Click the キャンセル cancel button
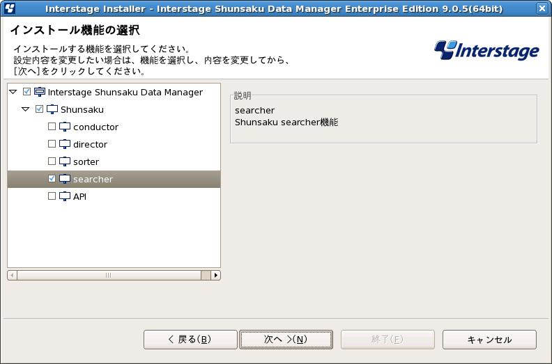The image size is (552, 364). [489, 340]
